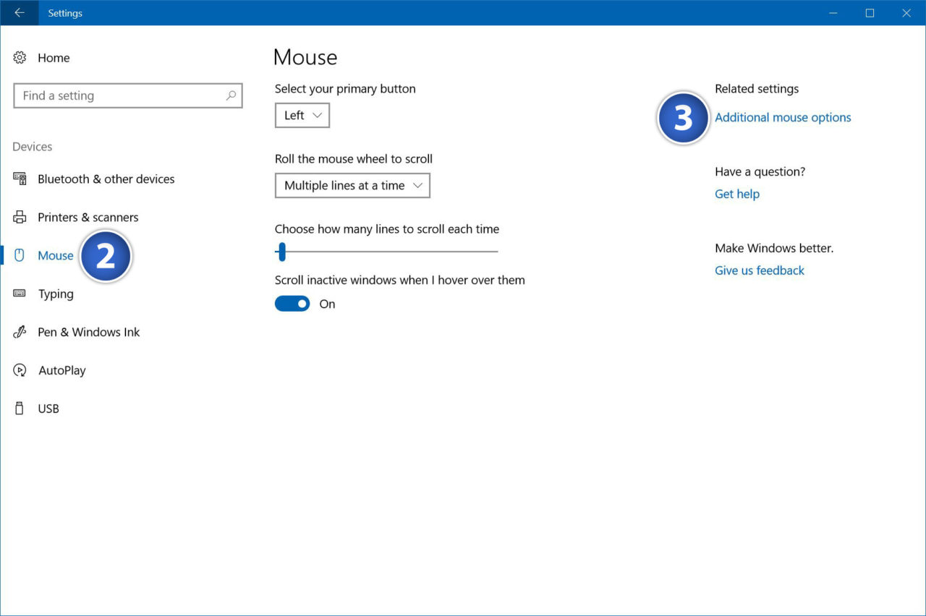Click the Pen & Windows Ink icon
The height and width of the screenshot is (616, 926).
[20, 332]
